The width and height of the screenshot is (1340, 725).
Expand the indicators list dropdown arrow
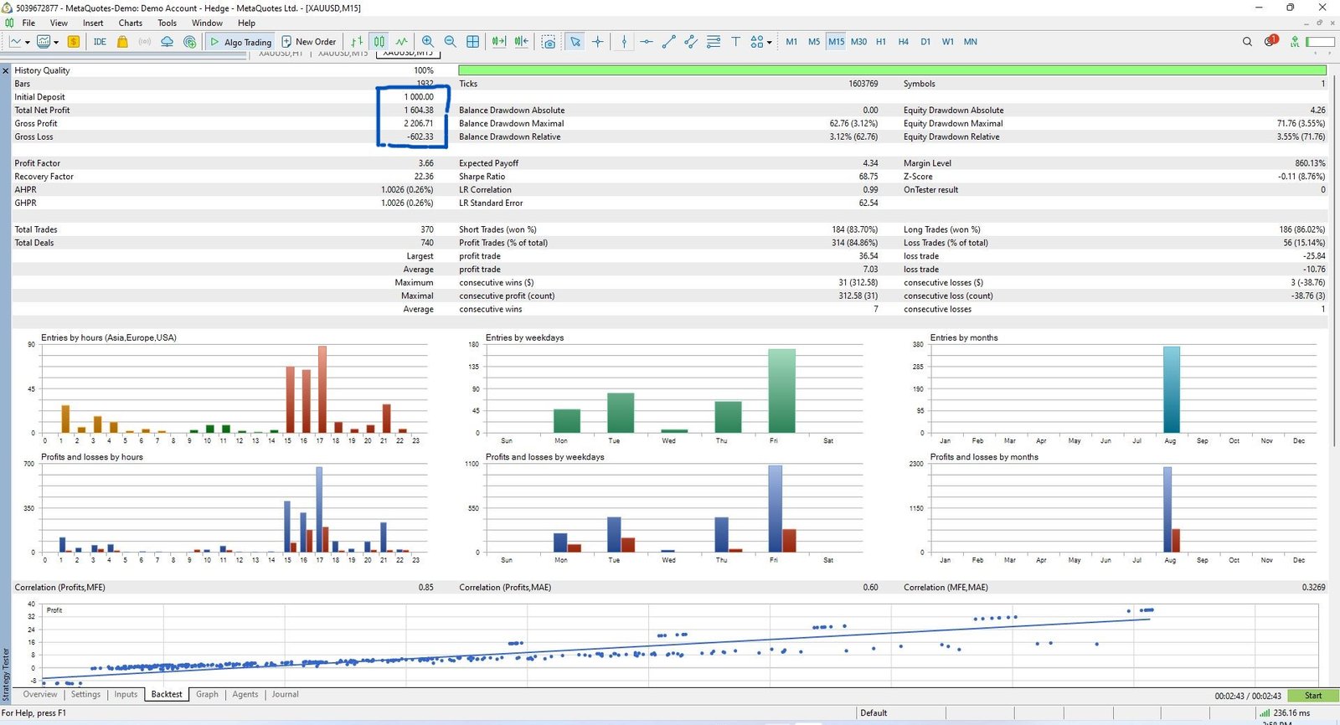(56, 42)
